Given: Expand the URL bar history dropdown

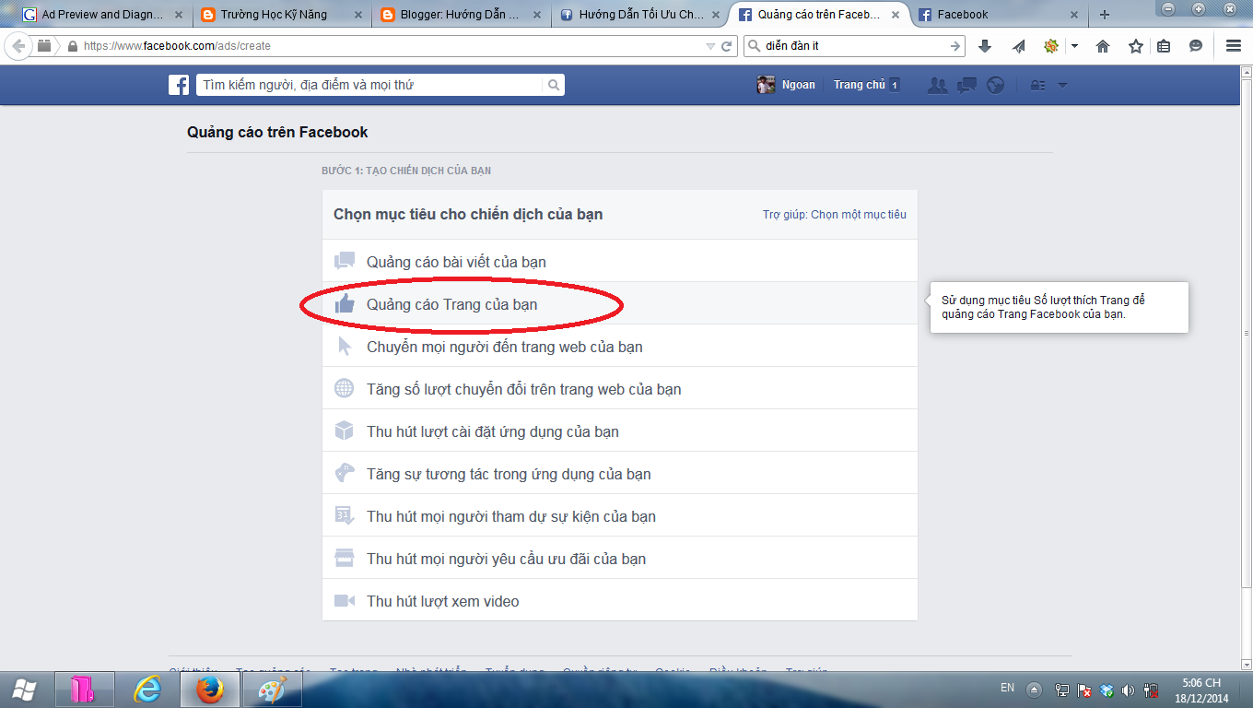Looking at the screenshot, I should tap(709, 46).
